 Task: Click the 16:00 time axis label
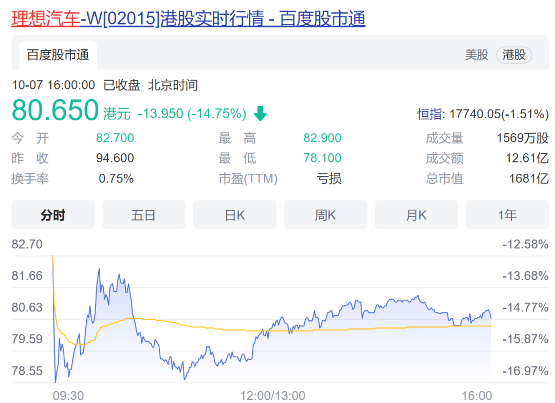click(476, 396)
